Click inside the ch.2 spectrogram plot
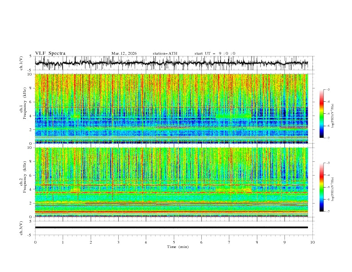352x272 pixels. [x=171, y=182]
